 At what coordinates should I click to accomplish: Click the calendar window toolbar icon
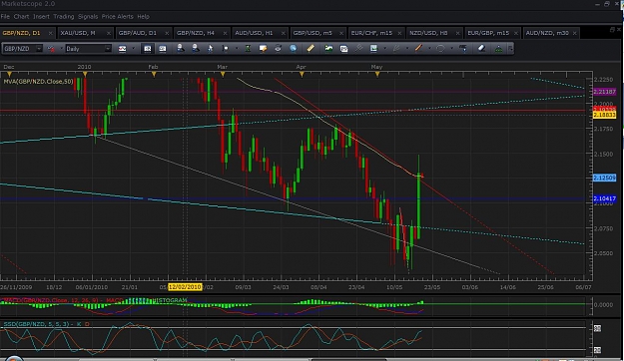point(343,48)
